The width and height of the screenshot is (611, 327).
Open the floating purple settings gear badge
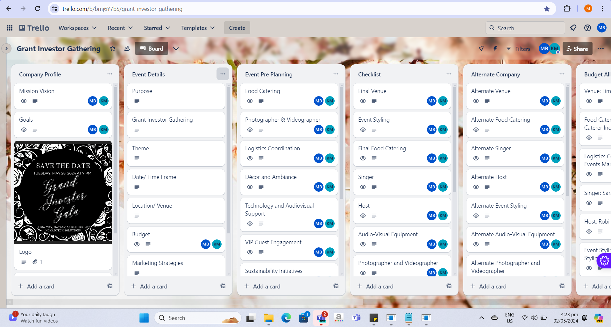coord(604,261)
